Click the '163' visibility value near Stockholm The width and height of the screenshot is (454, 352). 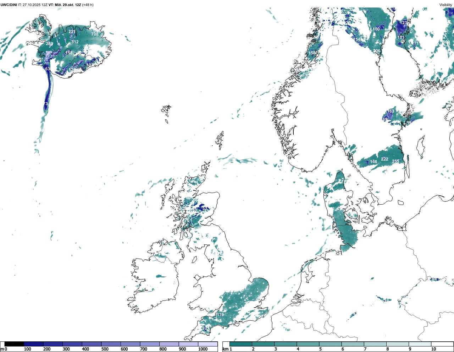coord(391,111)
